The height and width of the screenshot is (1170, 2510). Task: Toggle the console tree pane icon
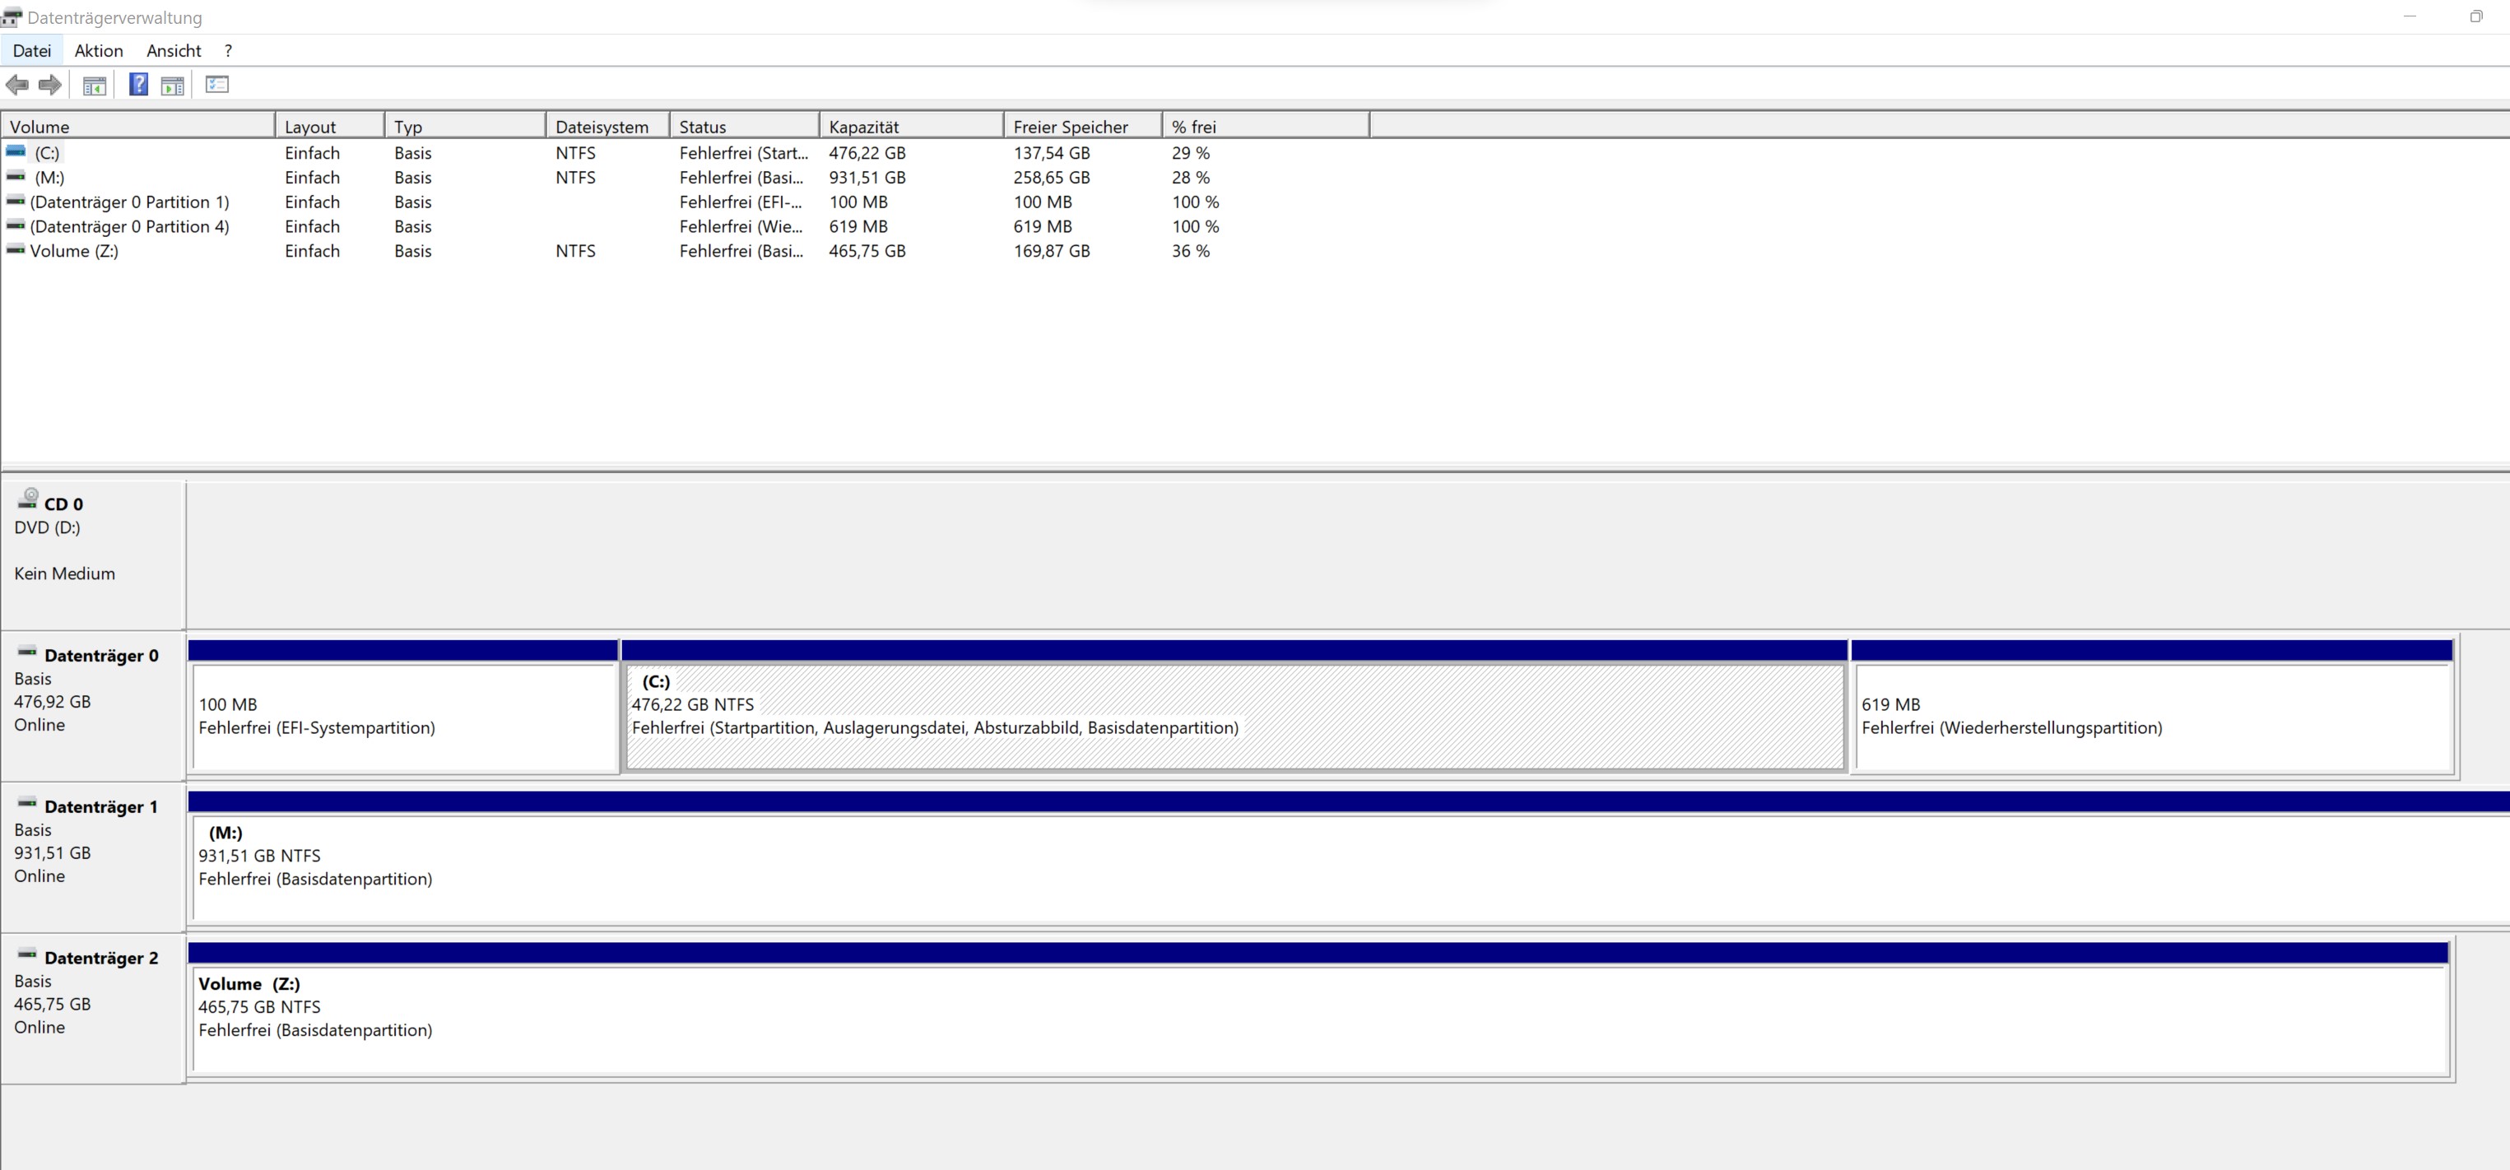tap(95, 86)
